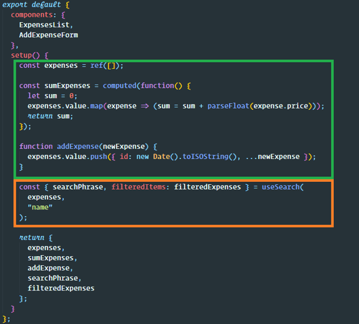
Task: Click 'parseFloat(expense.price)' call
Action: click(260, 106)
